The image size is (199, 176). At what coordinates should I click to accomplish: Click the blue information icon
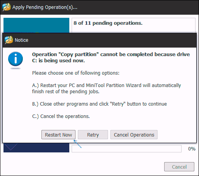click(x=15, y=59)
